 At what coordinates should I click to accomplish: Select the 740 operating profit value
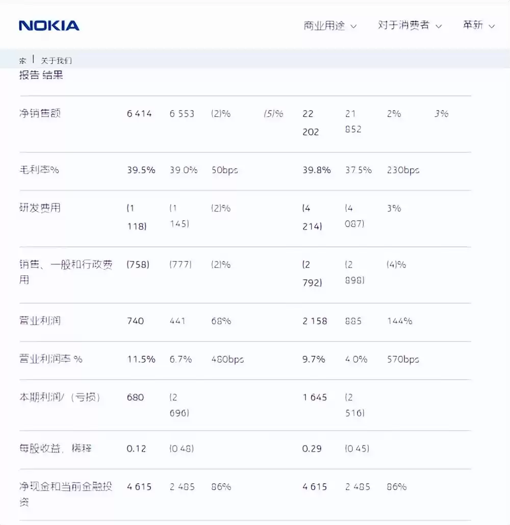pos(136,321)
